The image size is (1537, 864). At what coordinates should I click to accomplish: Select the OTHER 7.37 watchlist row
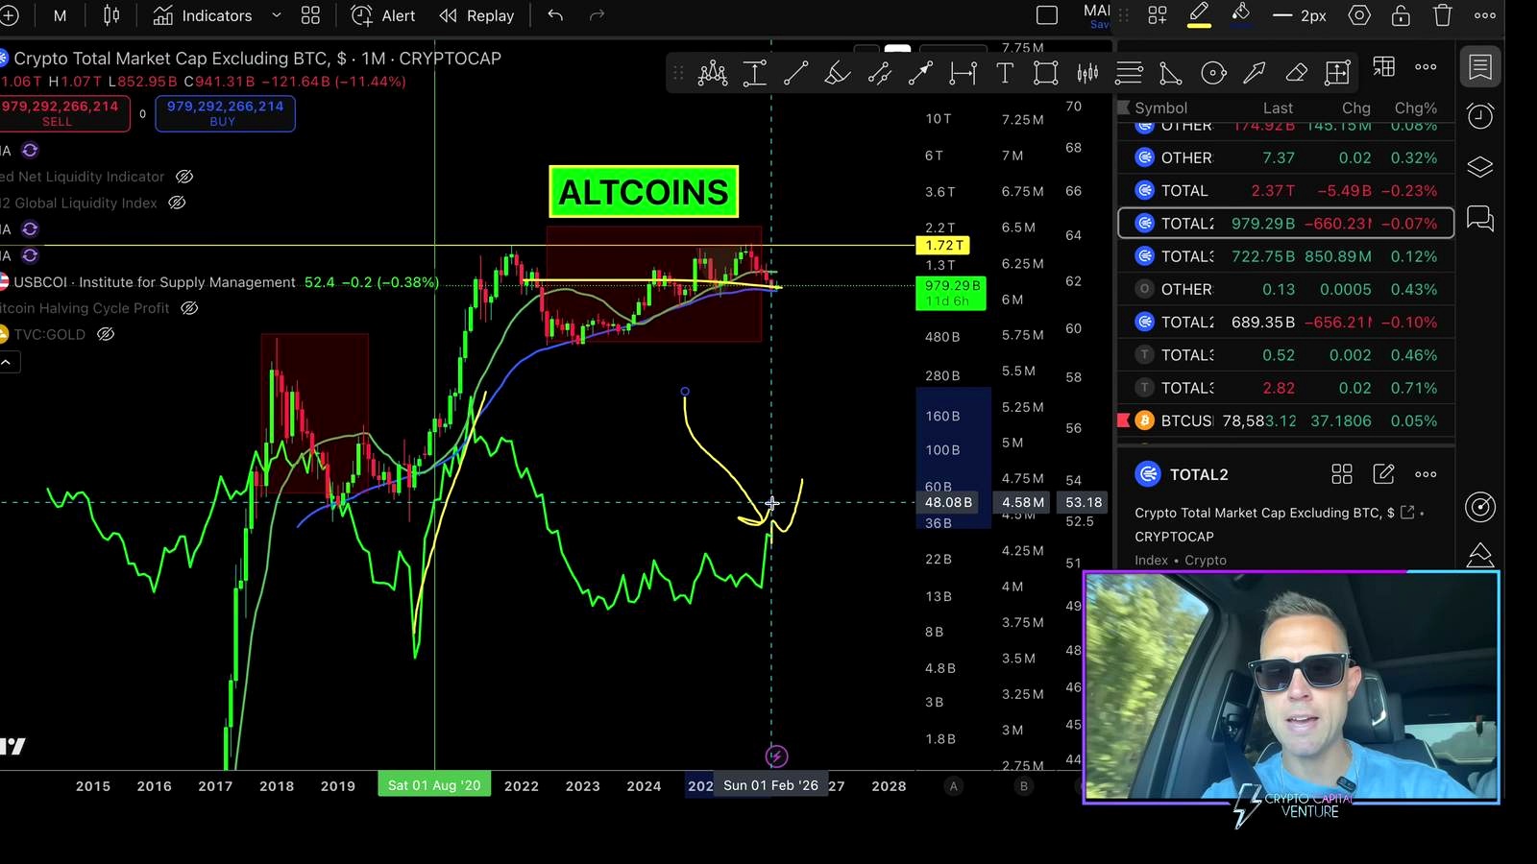pyautogui.click(x=1285, y=157)
